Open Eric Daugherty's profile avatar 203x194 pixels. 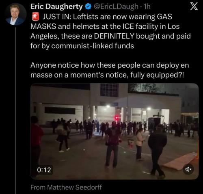pos(15,15)
